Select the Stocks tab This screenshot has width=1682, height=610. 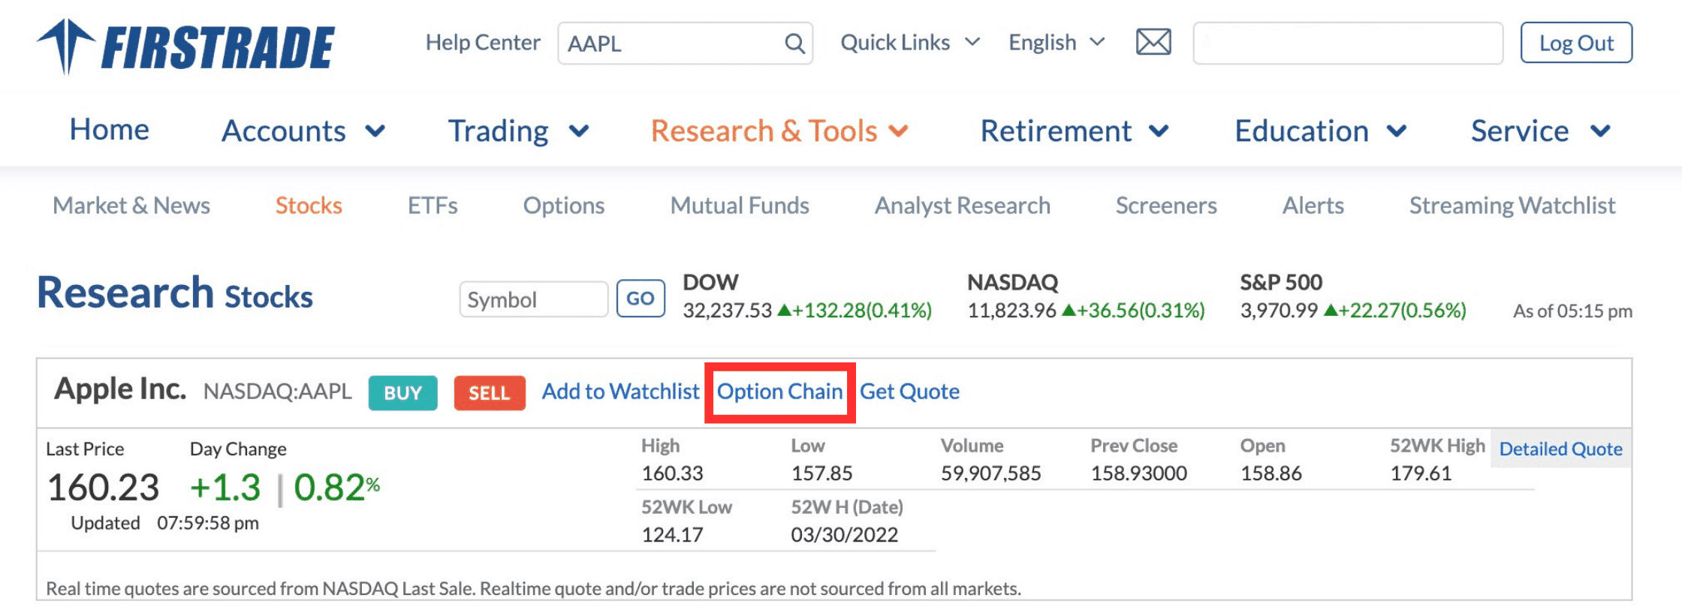(x=309, y=206)
